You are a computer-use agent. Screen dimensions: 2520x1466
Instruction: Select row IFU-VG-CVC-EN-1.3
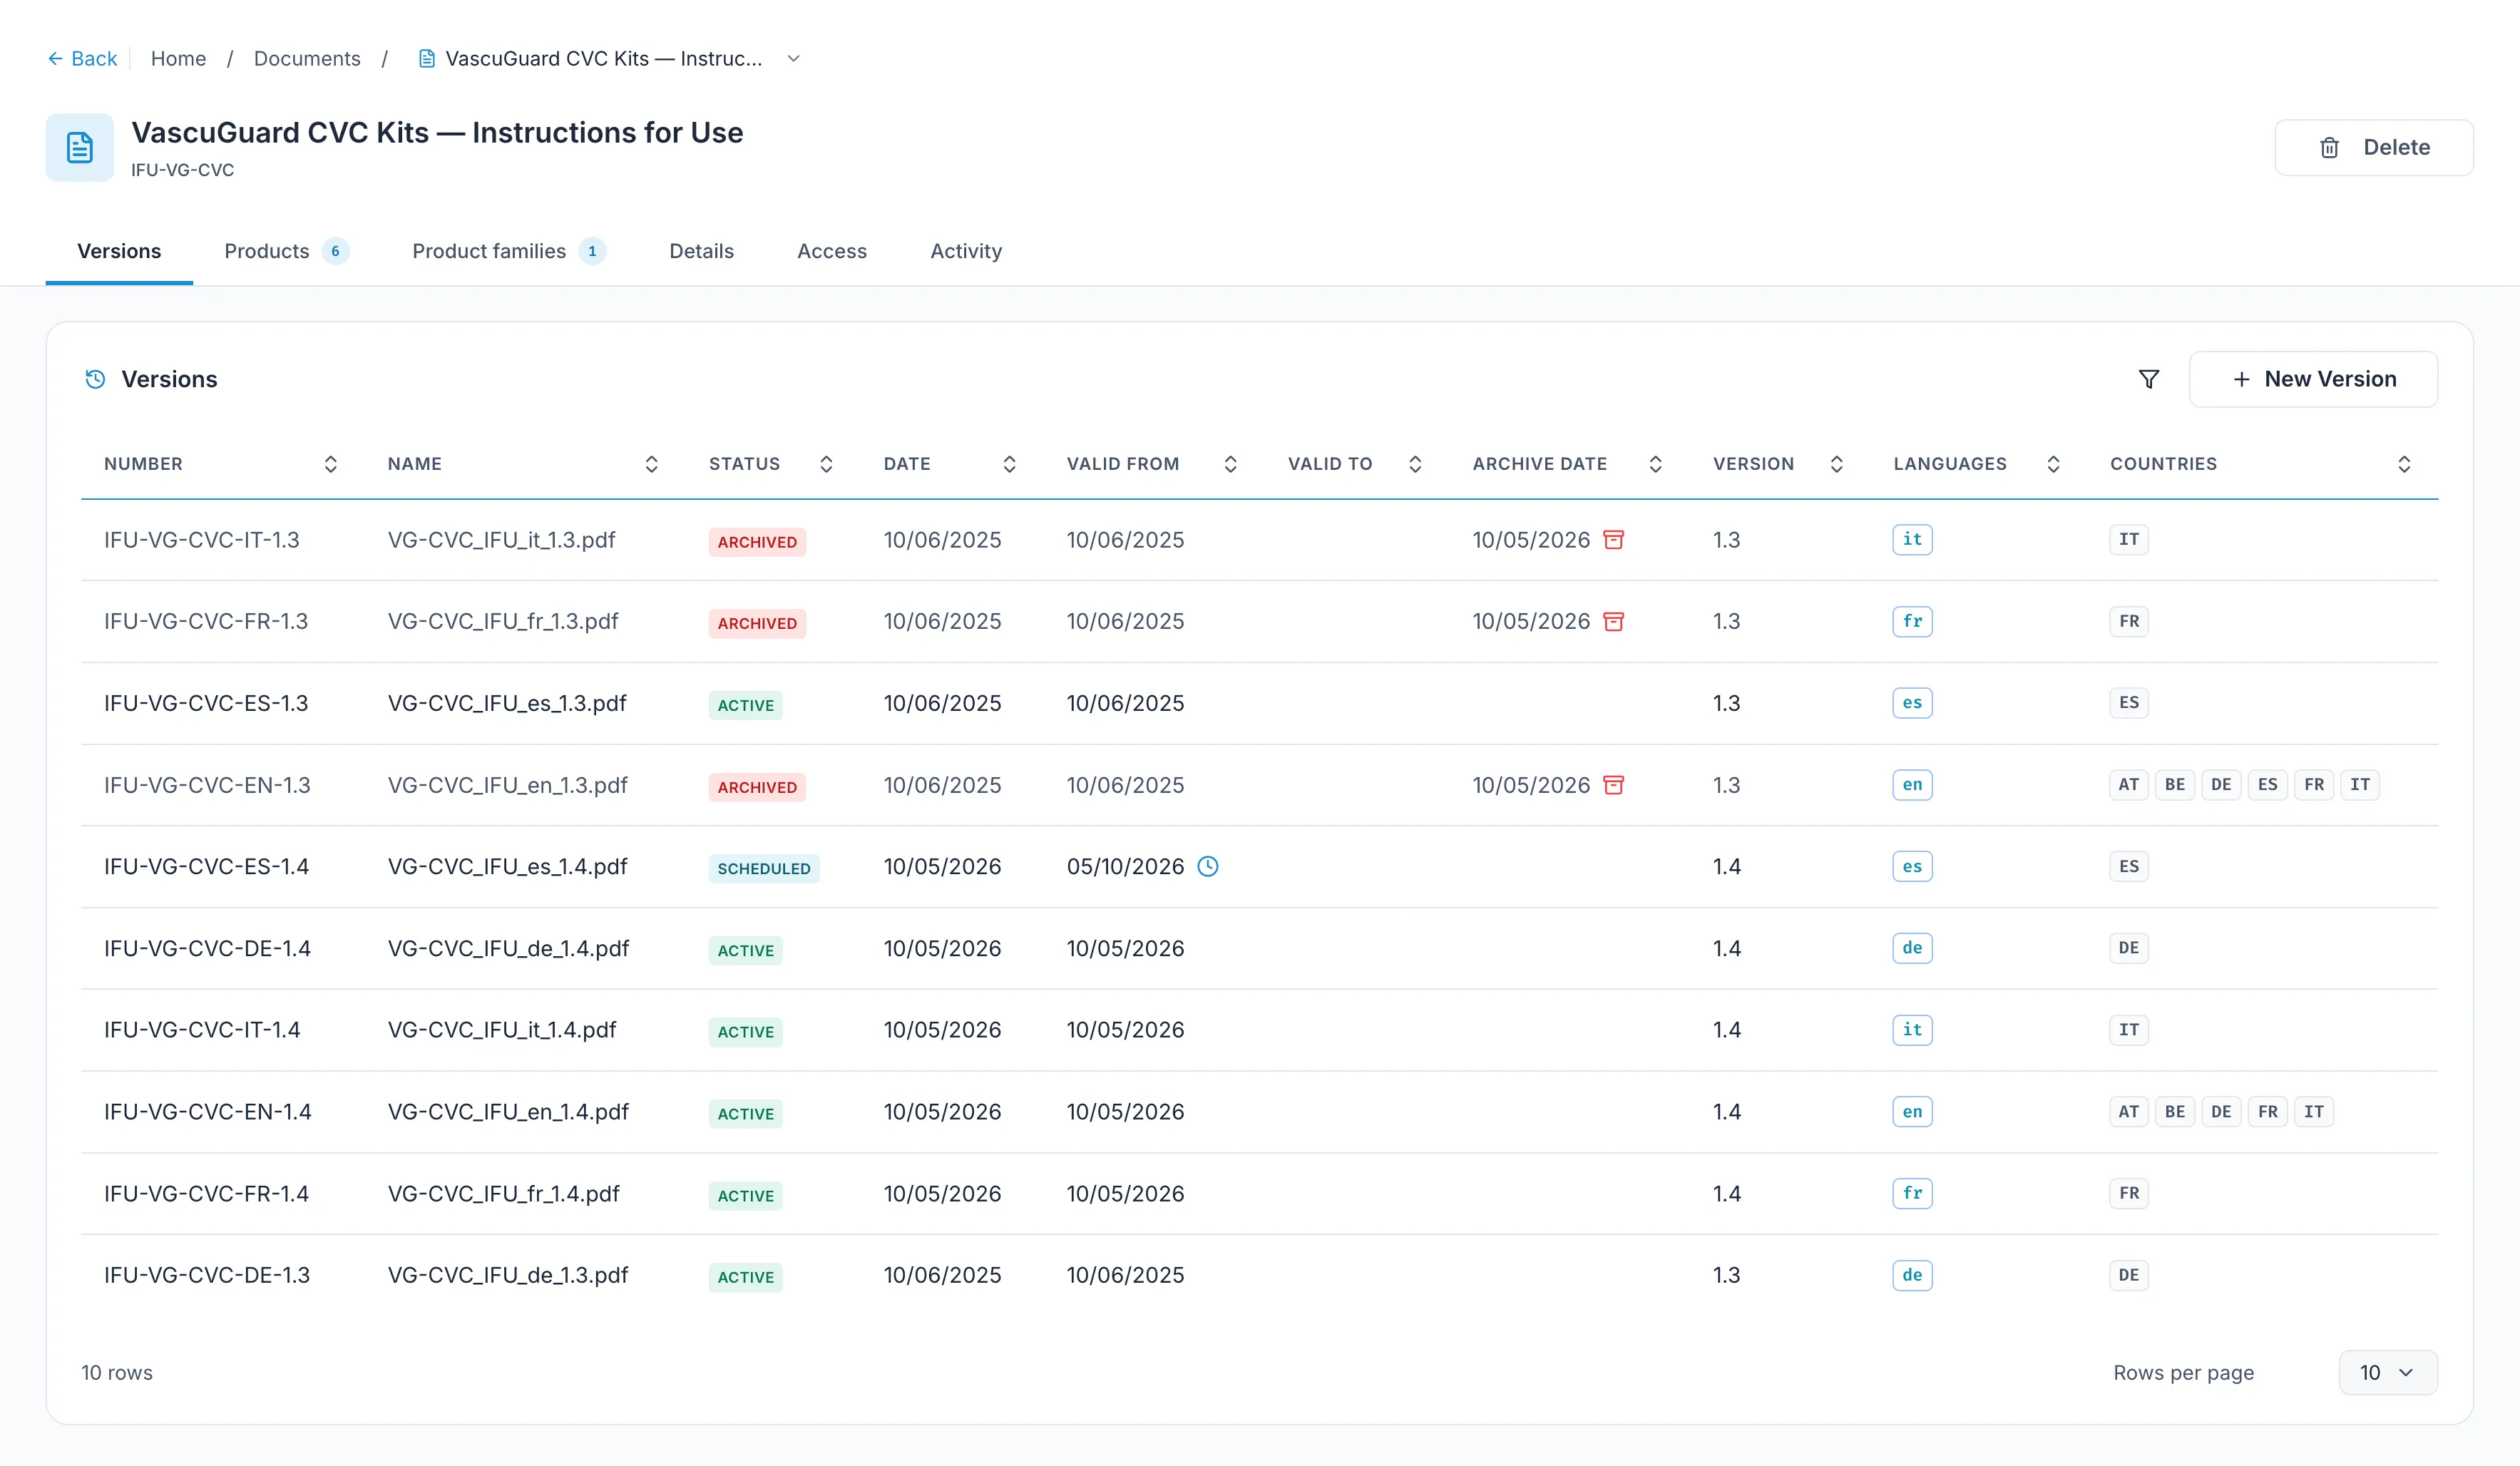tap(1260, 785)
